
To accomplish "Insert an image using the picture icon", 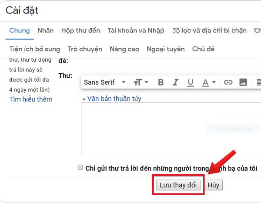I will coord(243,82).
